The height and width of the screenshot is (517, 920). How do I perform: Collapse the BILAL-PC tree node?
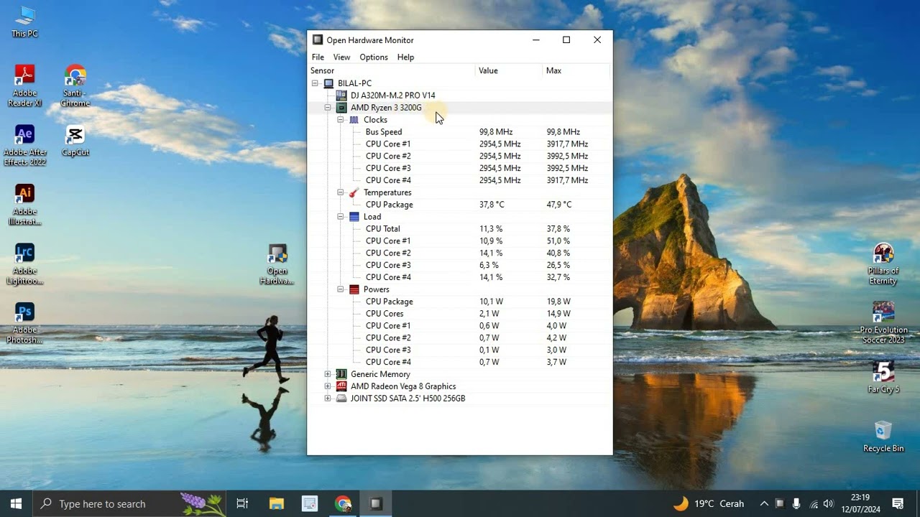click(315, 83)
